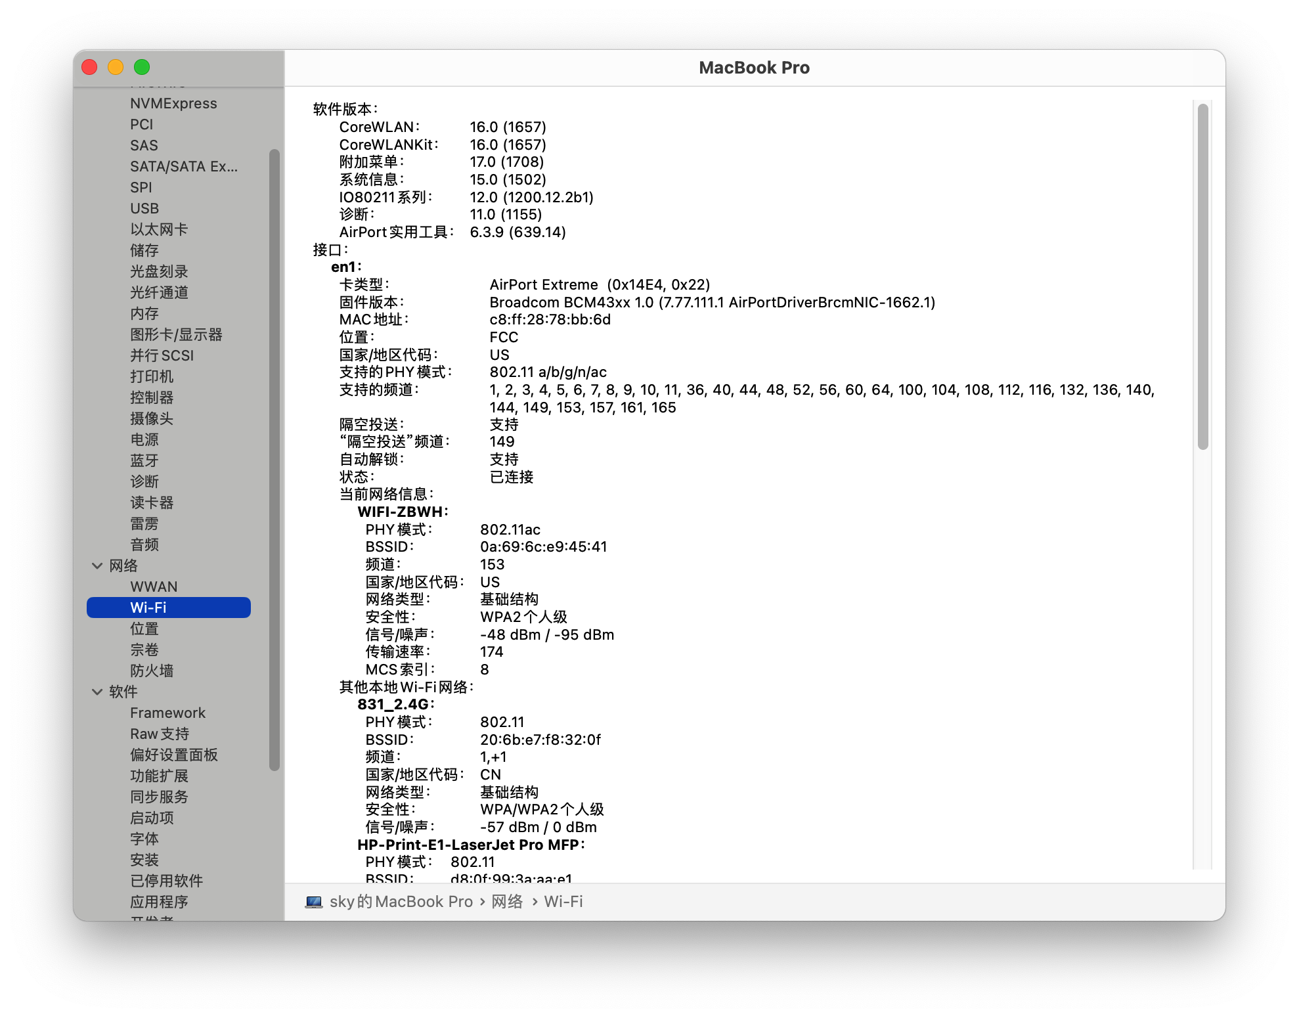
Task: Select SPI in the sidebar
Action: pyautogui.click(x=141, y=187)
